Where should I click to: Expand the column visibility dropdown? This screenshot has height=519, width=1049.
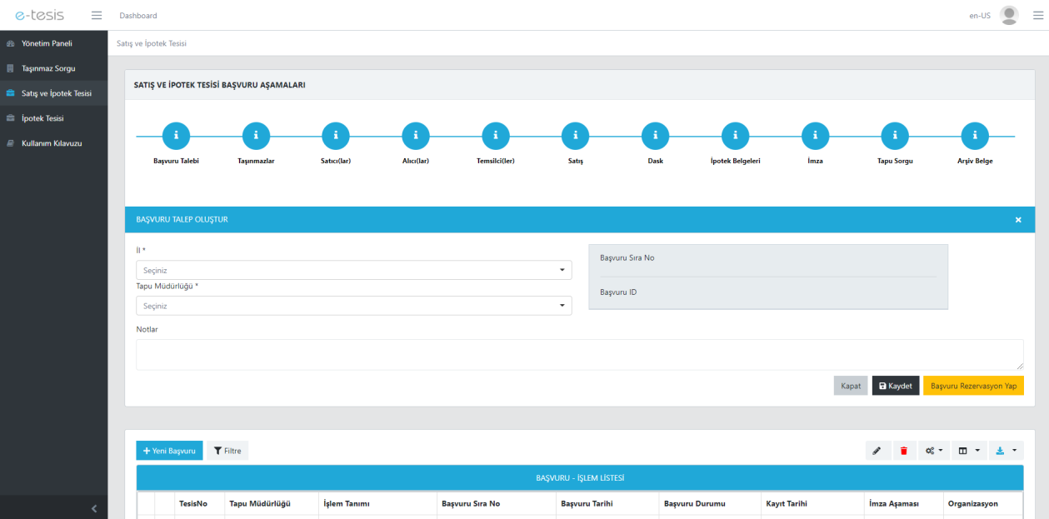[x=967, y=451]
